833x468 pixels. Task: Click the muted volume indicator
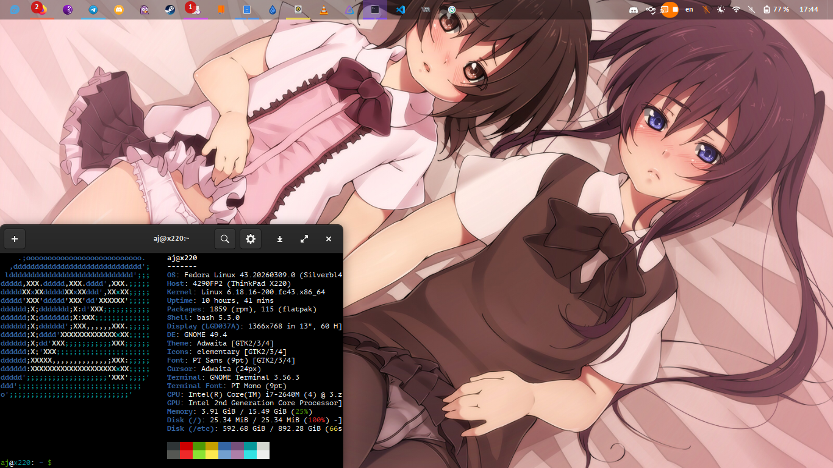(x=751, y=10)
